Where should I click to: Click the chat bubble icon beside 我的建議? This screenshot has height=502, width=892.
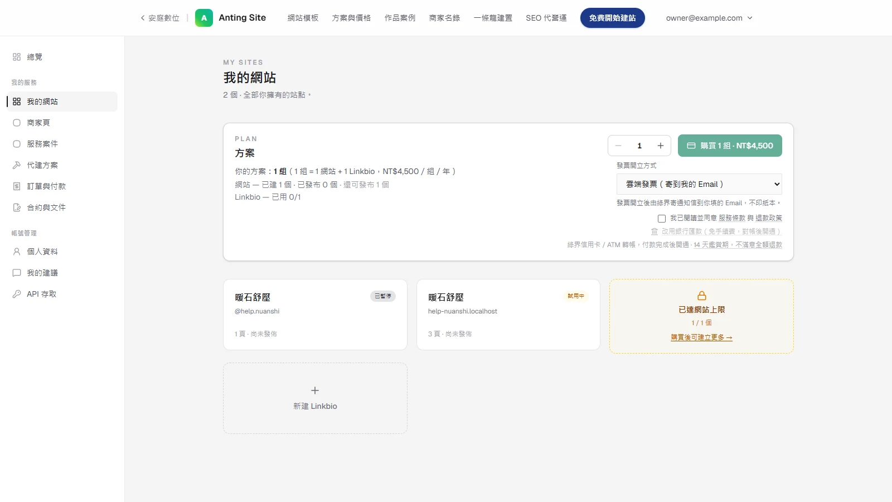click(x=17, y=273)
